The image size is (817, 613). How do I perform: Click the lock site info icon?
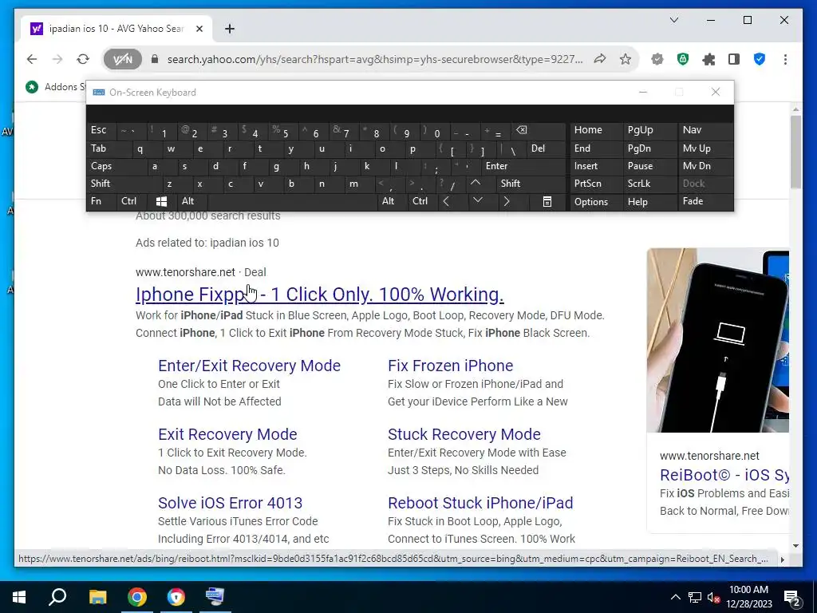coord(154,59)
